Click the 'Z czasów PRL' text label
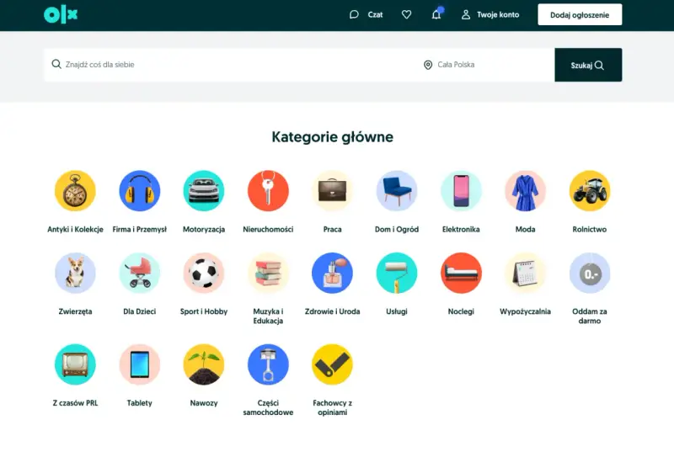The image size is (674, 457). point(75,403)
